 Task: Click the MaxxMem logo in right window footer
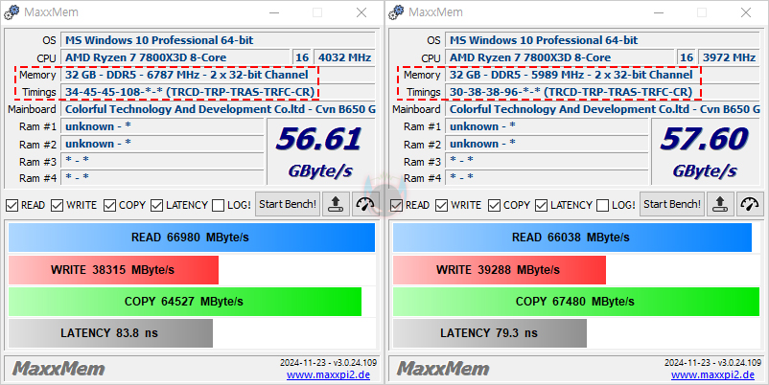click(x=443, y=369)
